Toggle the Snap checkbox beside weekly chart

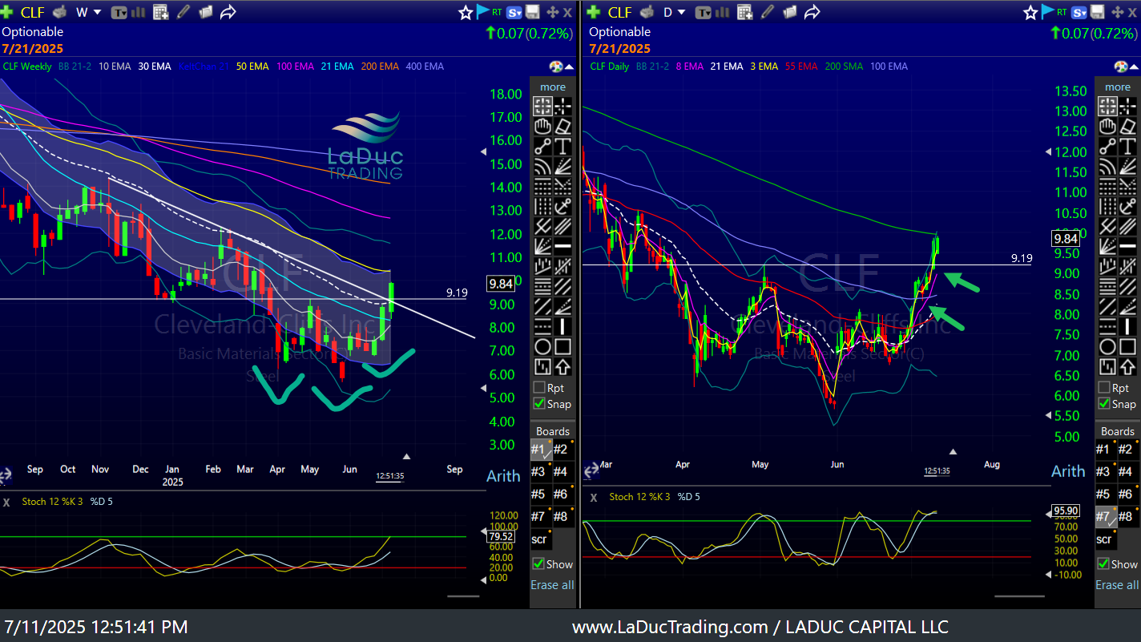(x=539, y=404)
